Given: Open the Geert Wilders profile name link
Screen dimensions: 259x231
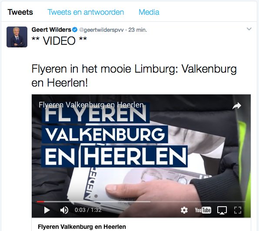Looking at the screenshot, I should 51,30.
